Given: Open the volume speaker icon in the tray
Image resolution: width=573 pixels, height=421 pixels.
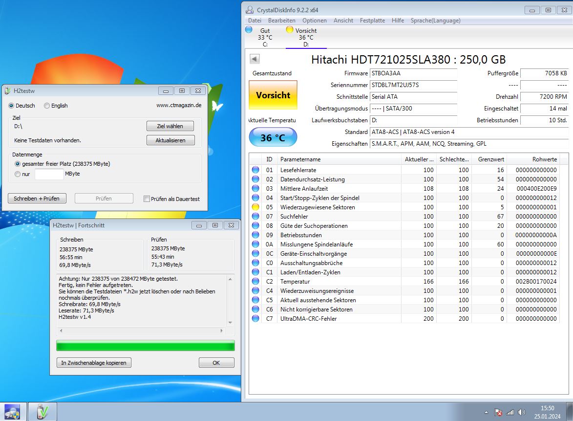Looking at the screenshot, I should coord(522,412).
